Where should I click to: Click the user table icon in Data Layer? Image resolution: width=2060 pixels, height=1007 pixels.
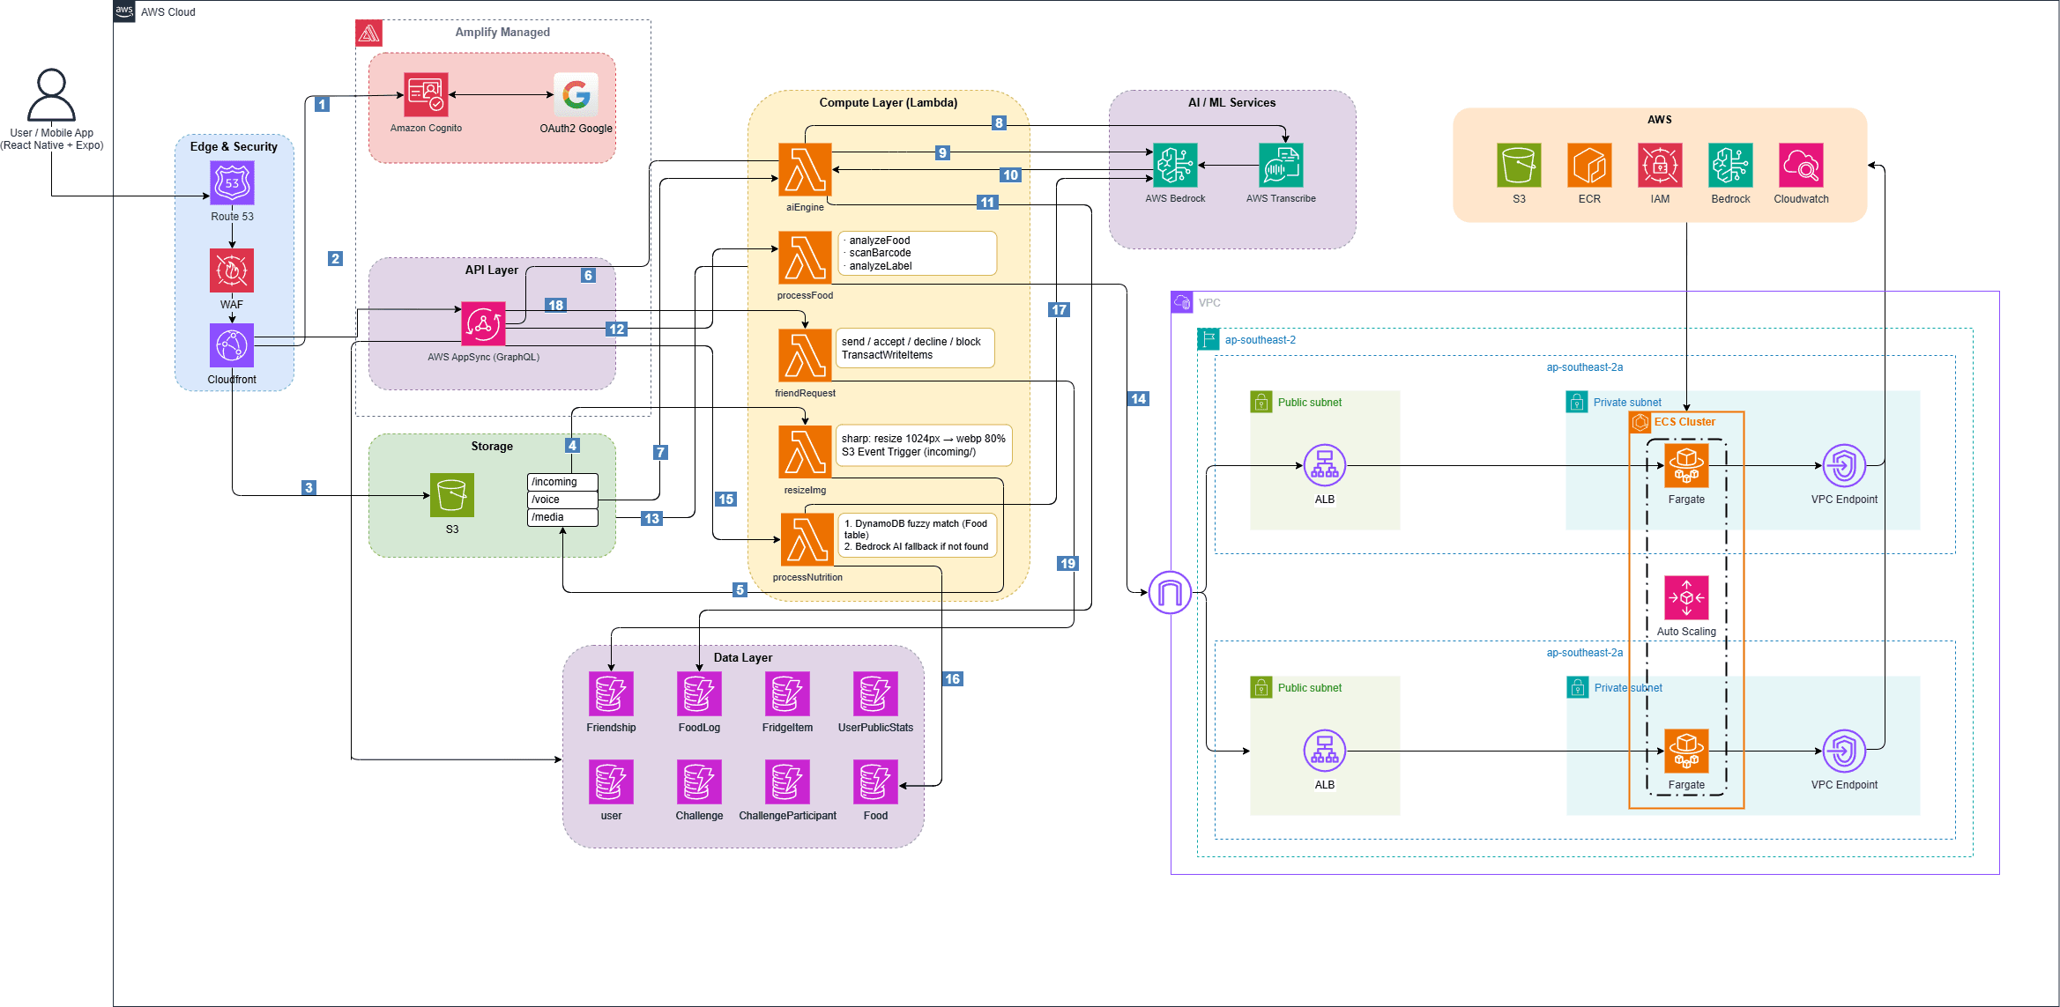coord(611,781)
